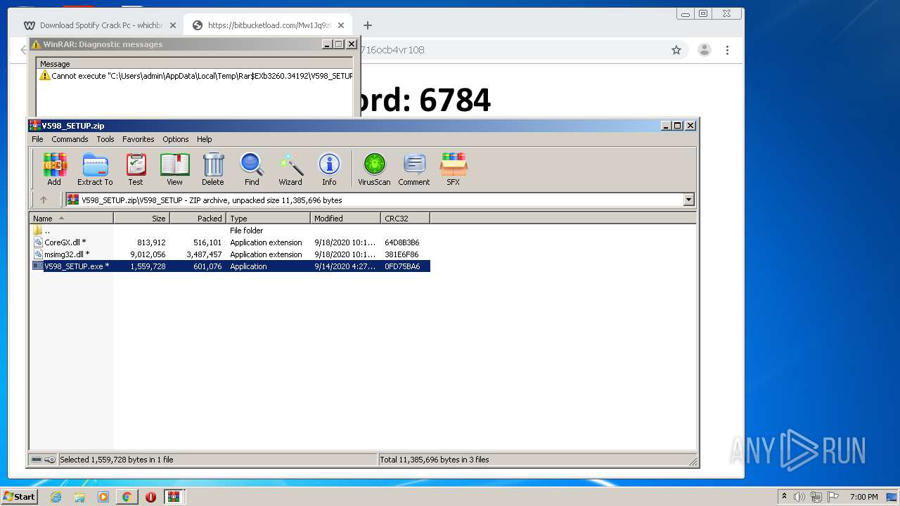Open the Tools menu

coord(105,139)
